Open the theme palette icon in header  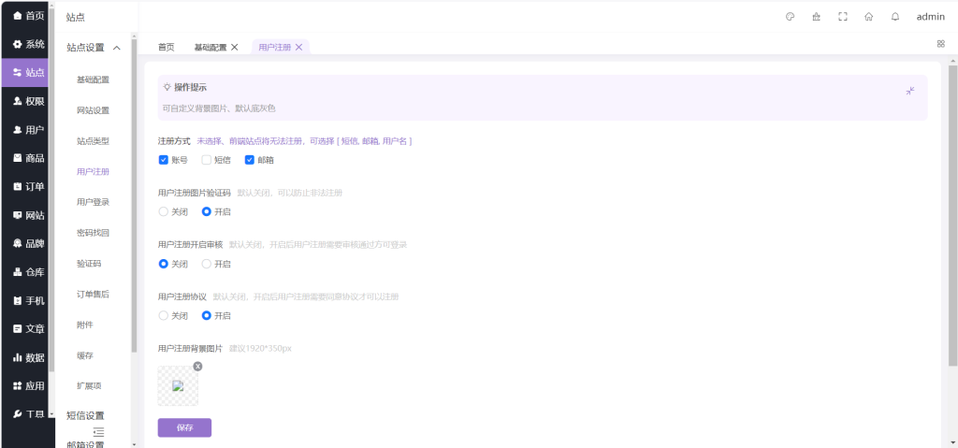pos(790,17)
